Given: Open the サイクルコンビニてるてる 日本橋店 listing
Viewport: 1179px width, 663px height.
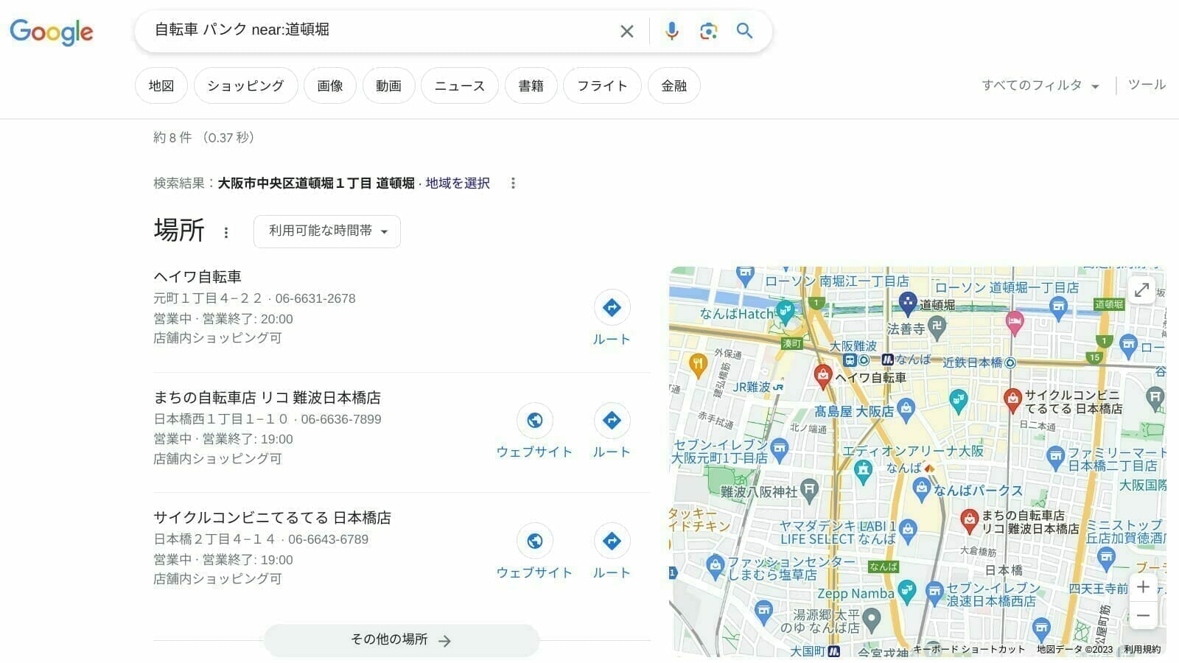Looking at the screenshot, I should point(272,518).
